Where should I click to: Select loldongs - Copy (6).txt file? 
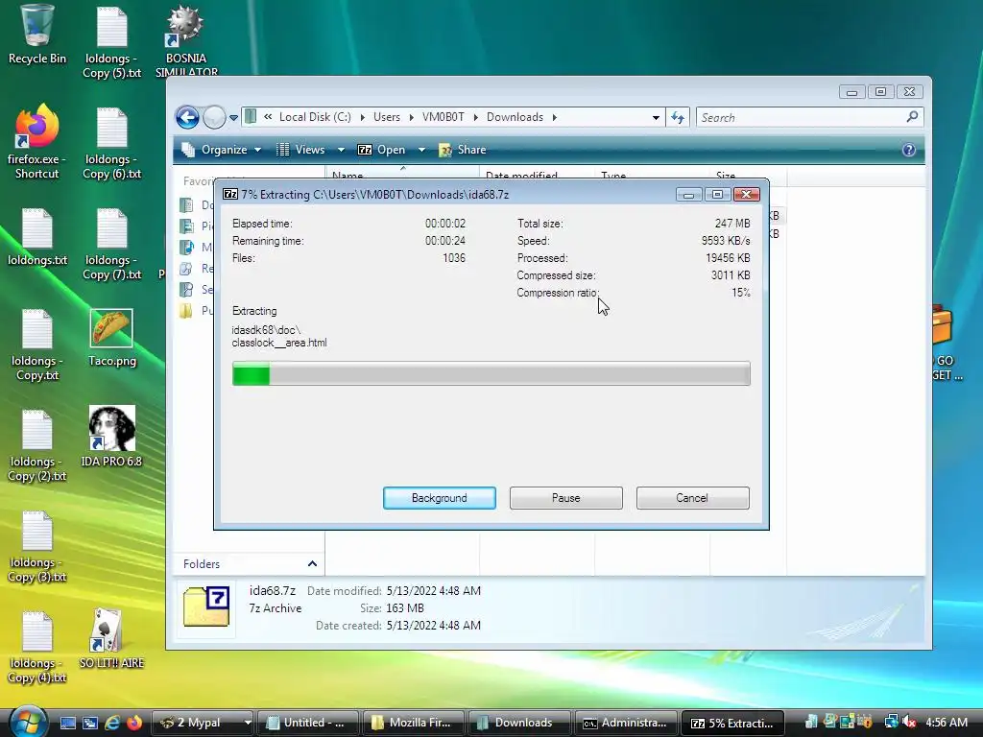pyautogui.click(x=111, y=144)
